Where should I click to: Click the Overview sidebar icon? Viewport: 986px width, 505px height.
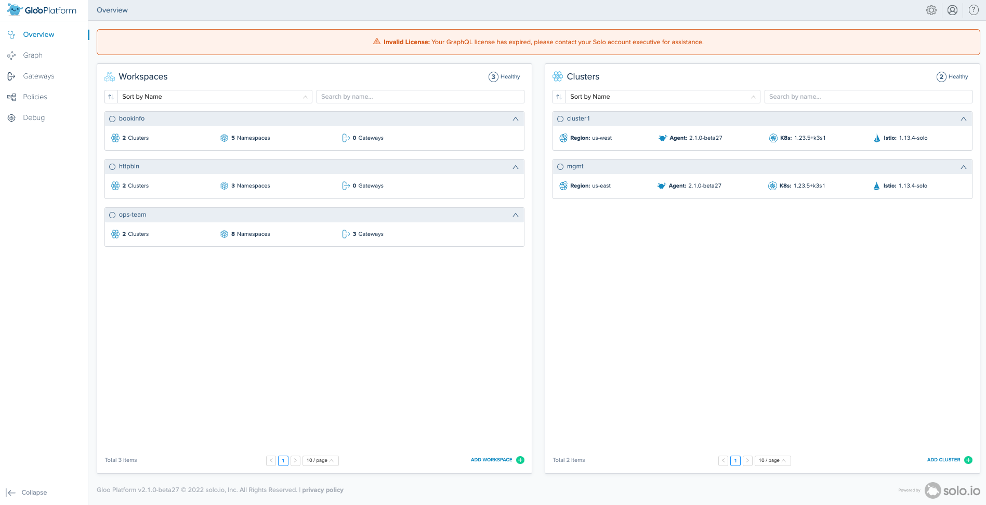(x=11, y=35)
